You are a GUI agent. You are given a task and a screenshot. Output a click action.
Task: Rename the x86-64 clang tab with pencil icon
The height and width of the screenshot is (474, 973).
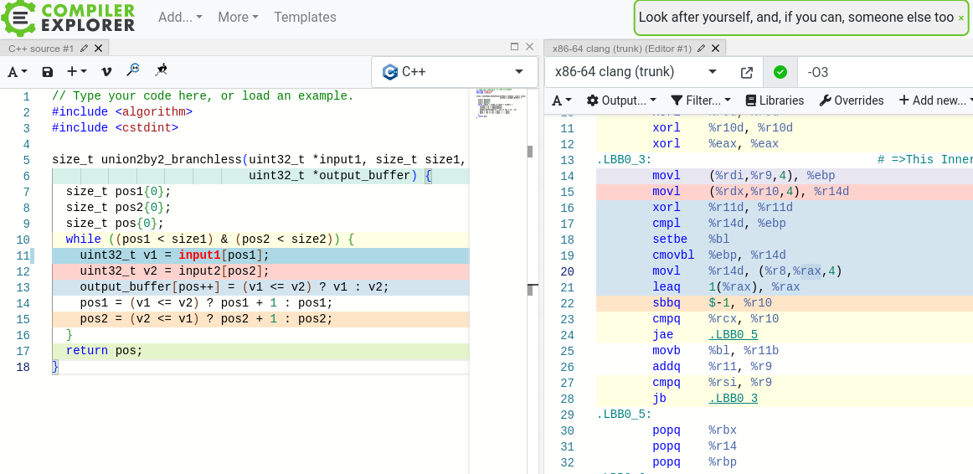[x=702, y=49]
